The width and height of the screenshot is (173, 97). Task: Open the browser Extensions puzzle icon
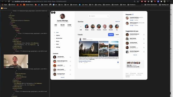click(x=161, y=1)
